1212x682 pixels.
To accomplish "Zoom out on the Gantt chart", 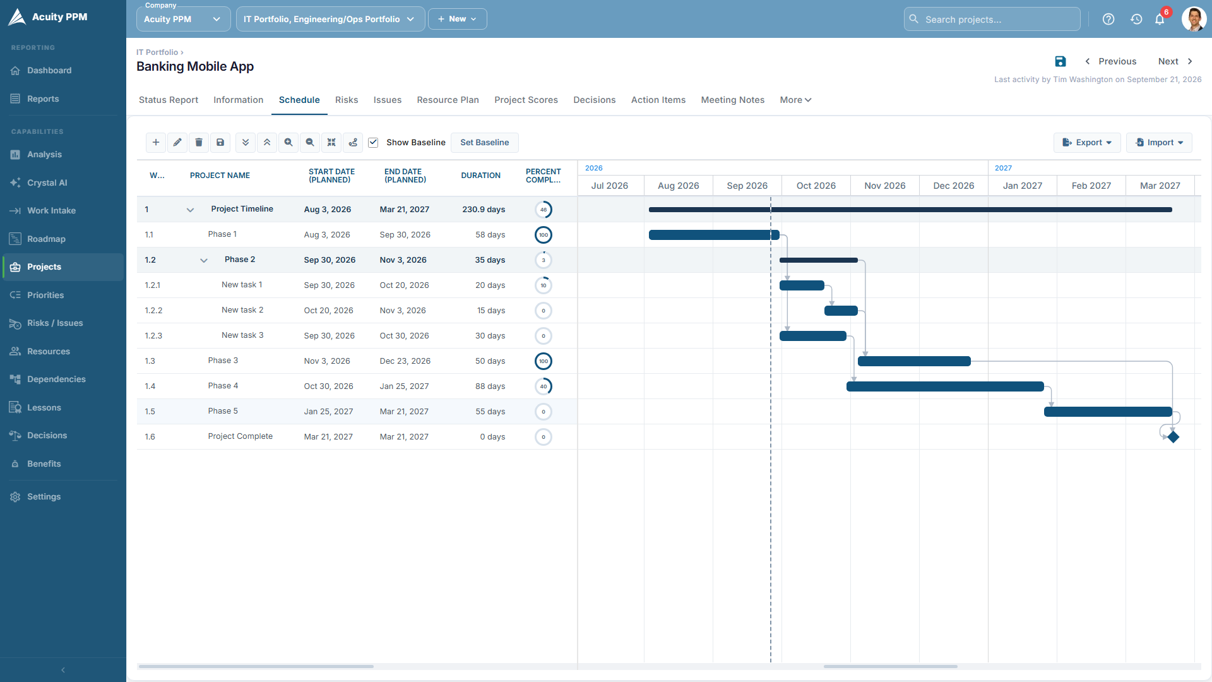I will (310, 143).
